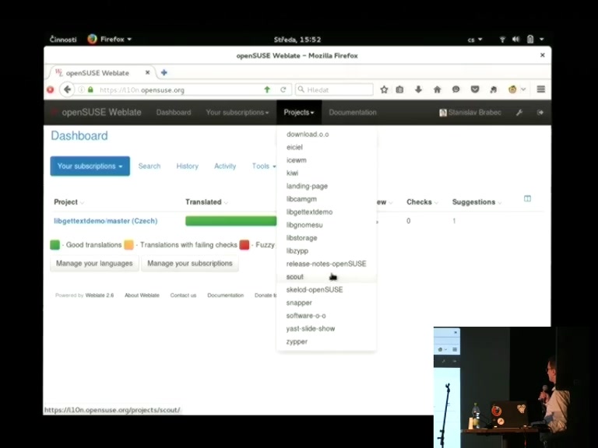Click the Greasemonkey-style monkey toolbar icon
This screenshot has height=448, width=598.
tap(512, 89)
